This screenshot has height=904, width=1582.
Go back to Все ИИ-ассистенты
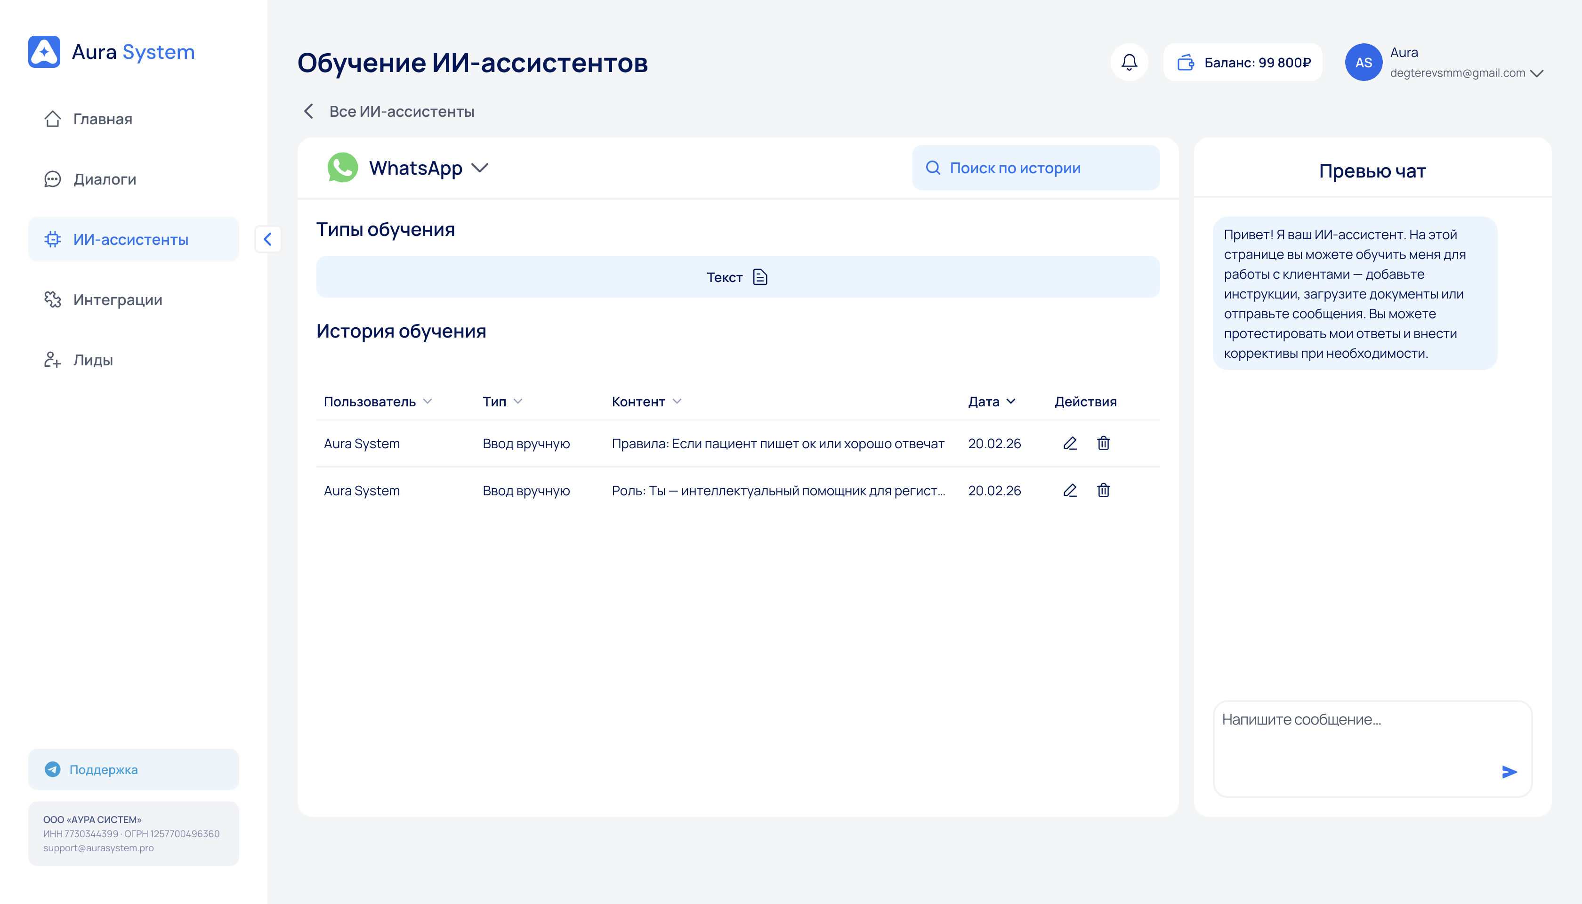coord(390,112)
